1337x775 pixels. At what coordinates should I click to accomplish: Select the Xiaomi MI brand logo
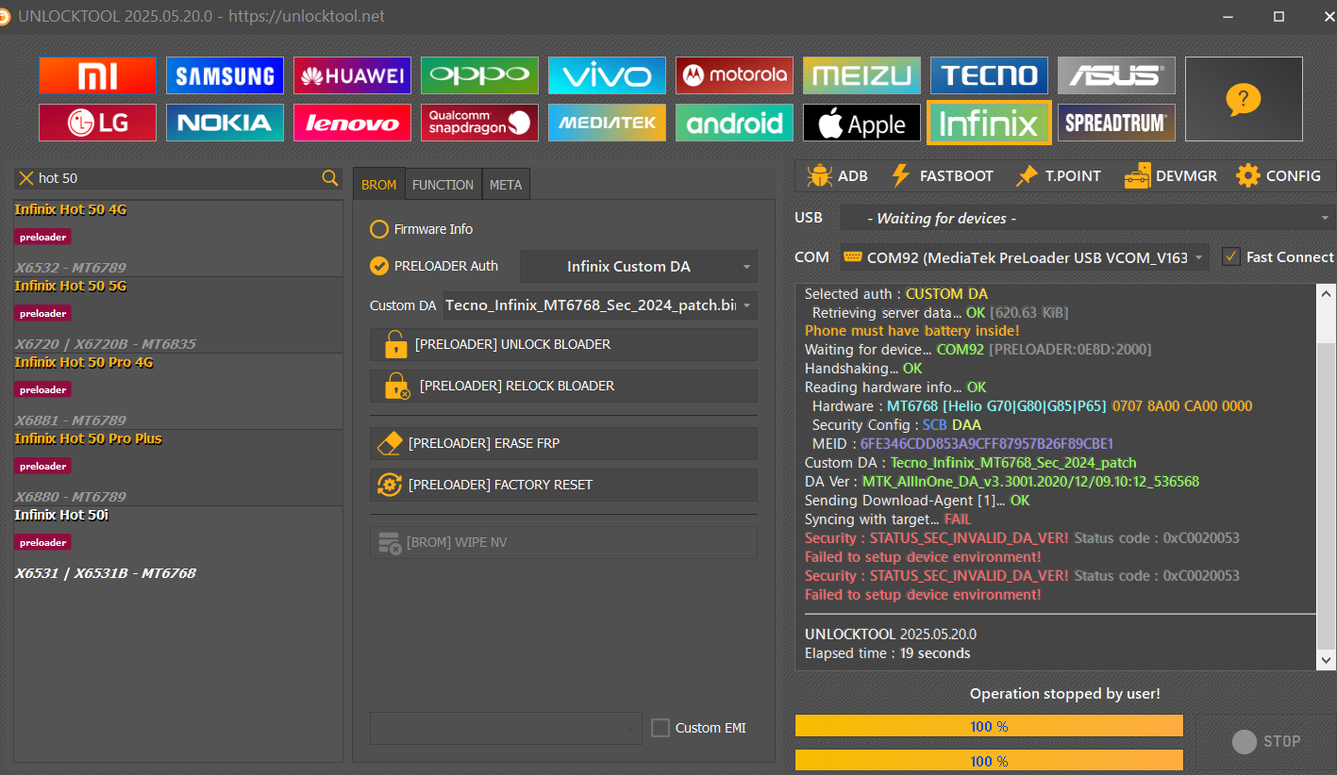(x=97, y=75)
